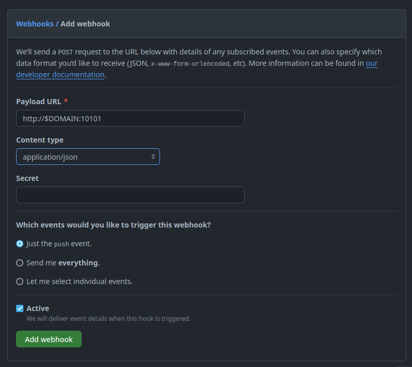Open the Content type dropdown

tap(88, 157)
